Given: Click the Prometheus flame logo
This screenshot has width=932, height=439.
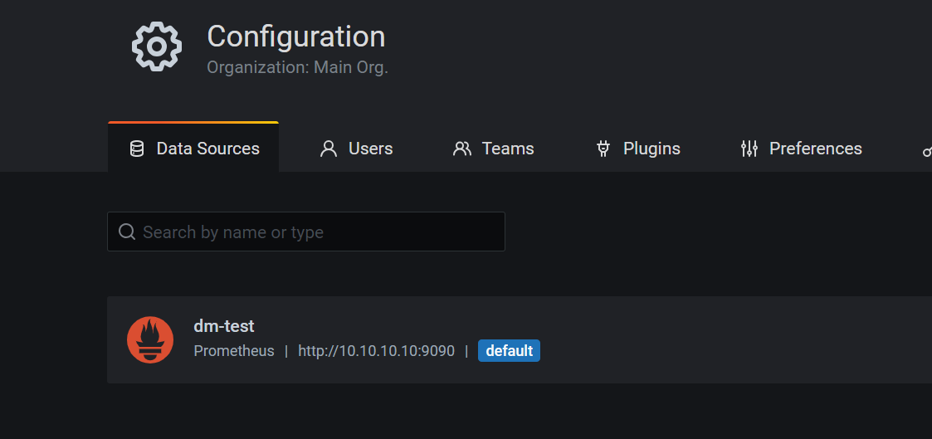Looking at the screenshot, I should coord(150,339).
